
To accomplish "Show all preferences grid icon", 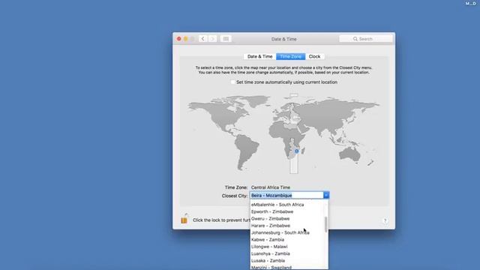I will click(x=226, y=39).
